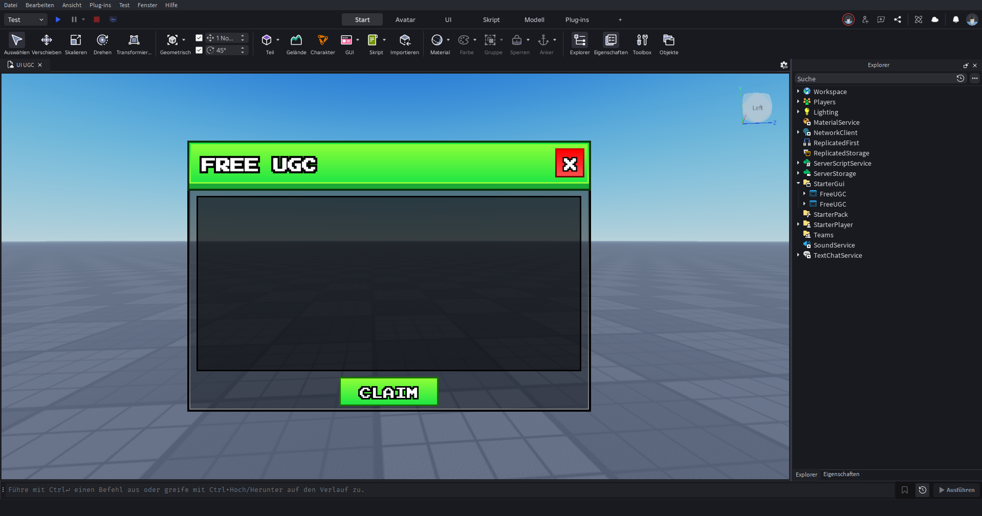
Task: Add a new ribbon tab with plus
Action: 620,19
